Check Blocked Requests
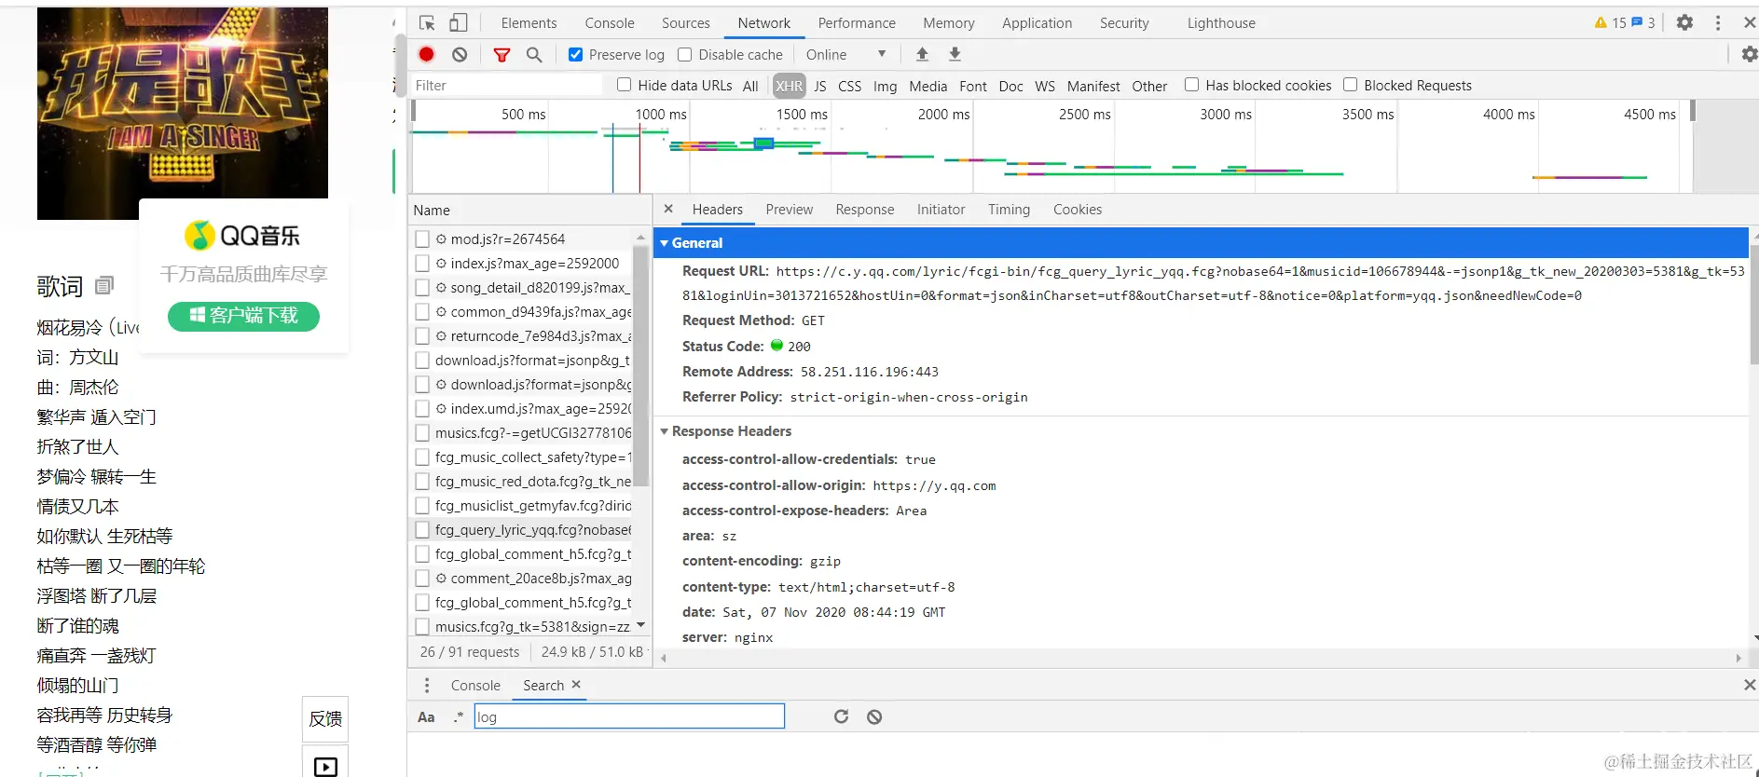 point(1350,85)
